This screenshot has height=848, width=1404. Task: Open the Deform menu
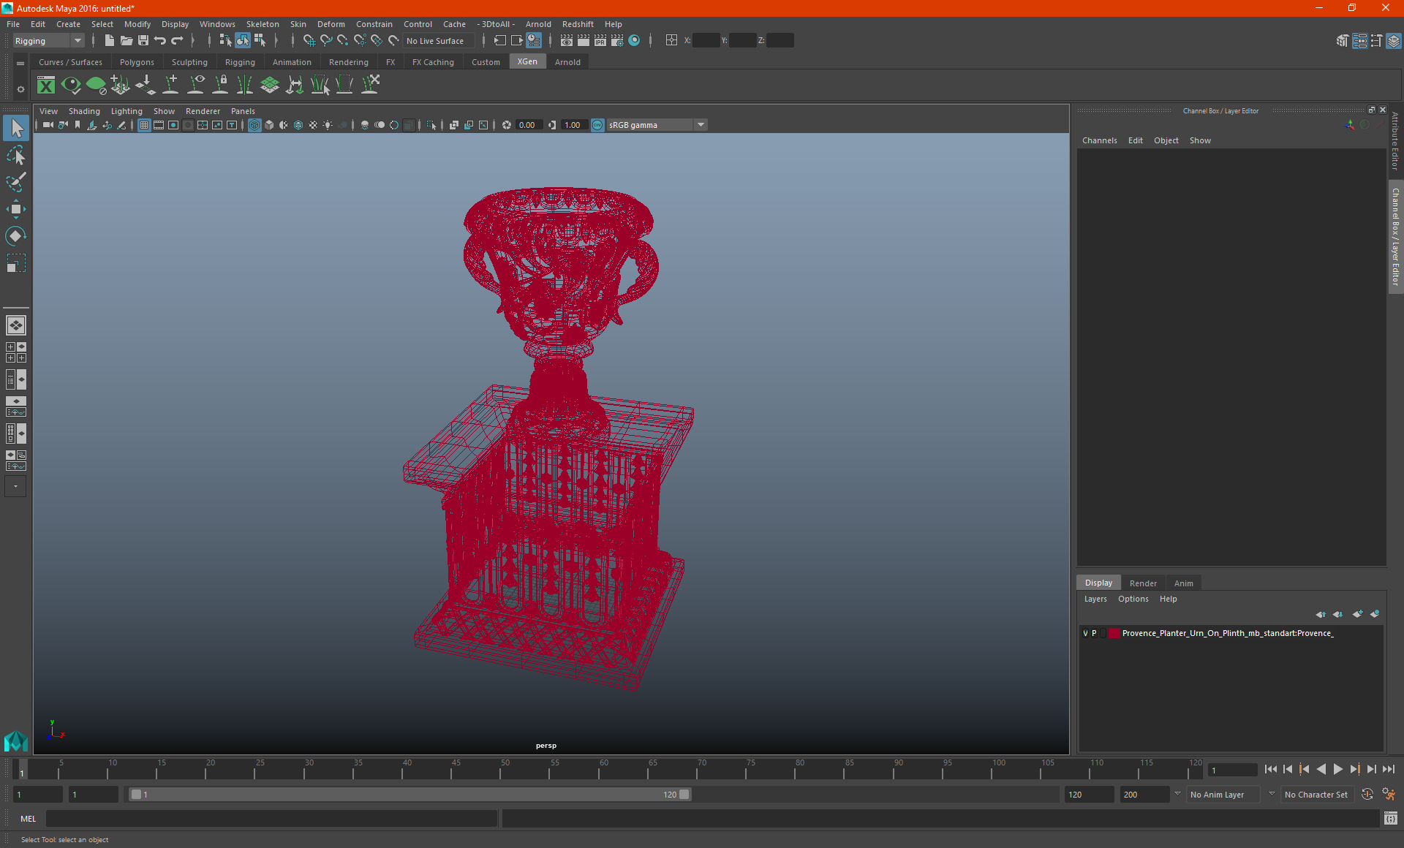coord(331,24)
